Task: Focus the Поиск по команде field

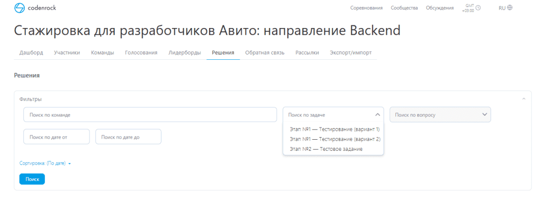Action: tap(150, 114)
